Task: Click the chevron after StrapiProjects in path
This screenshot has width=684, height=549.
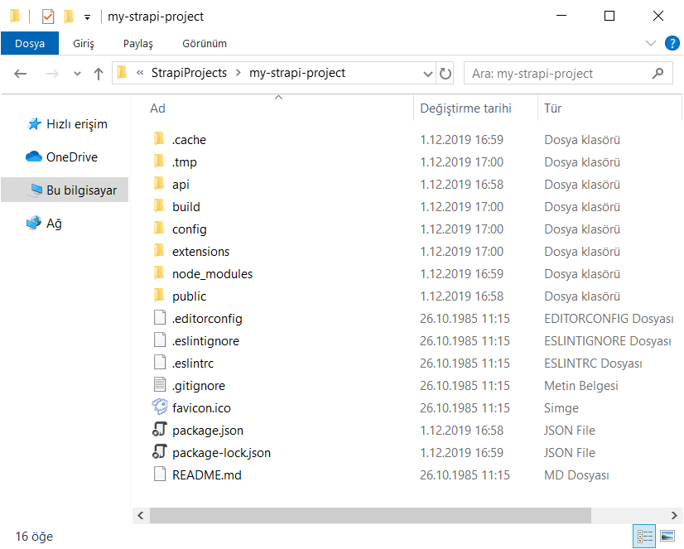Action: pos(238,73)
